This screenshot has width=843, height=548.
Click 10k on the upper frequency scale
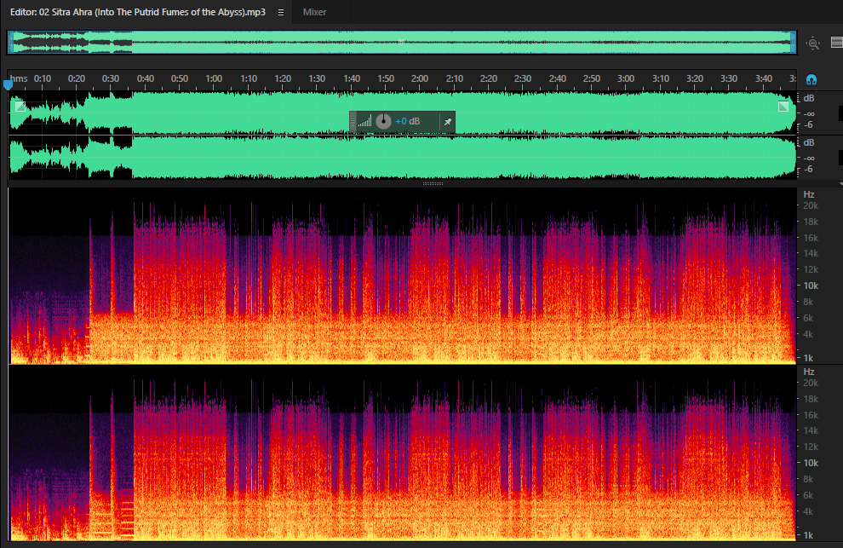[810, 286]
